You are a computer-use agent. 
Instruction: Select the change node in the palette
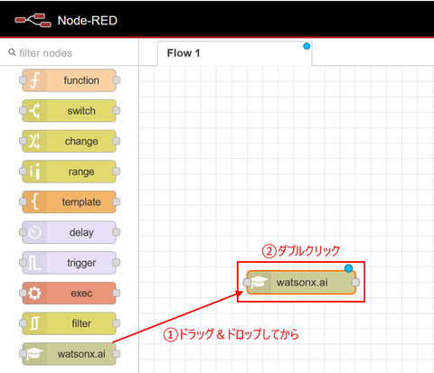click(69, 141)
